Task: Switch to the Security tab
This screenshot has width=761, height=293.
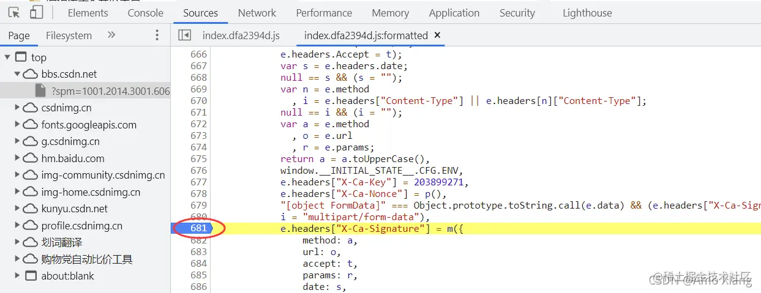Action: 517,13
